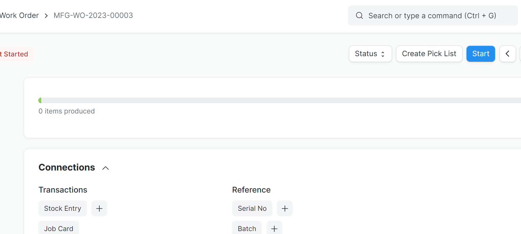The width and height of the screenshot is (521, 234).
Task: Navigate to Work Order breadcrumb
Action: [x=19, y=16]
